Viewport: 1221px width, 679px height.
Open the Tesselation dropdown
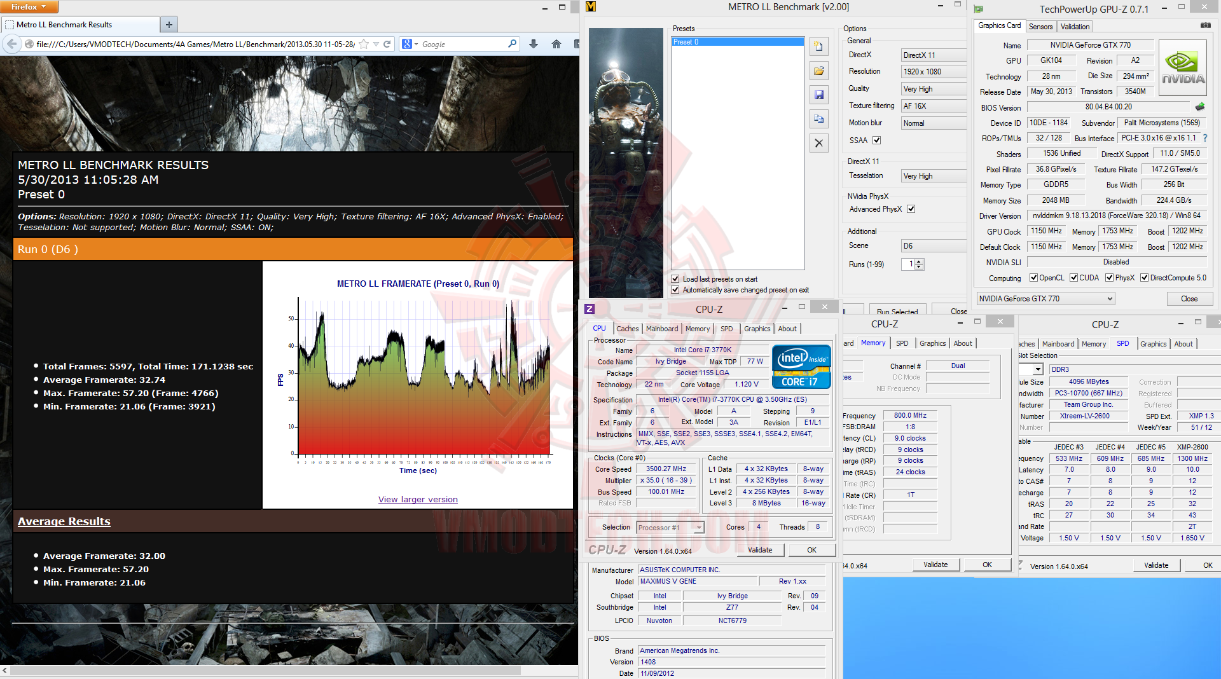click(934, 176)
